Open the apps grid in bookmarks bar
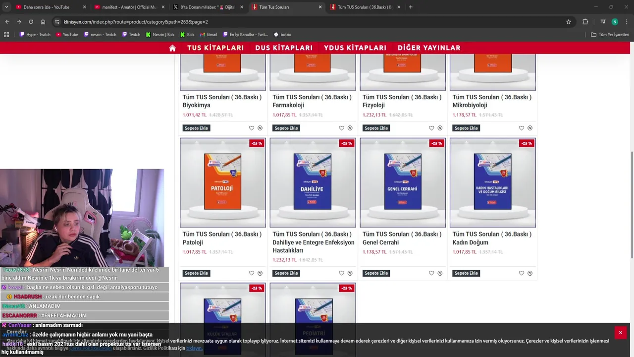 coord(6,35)
